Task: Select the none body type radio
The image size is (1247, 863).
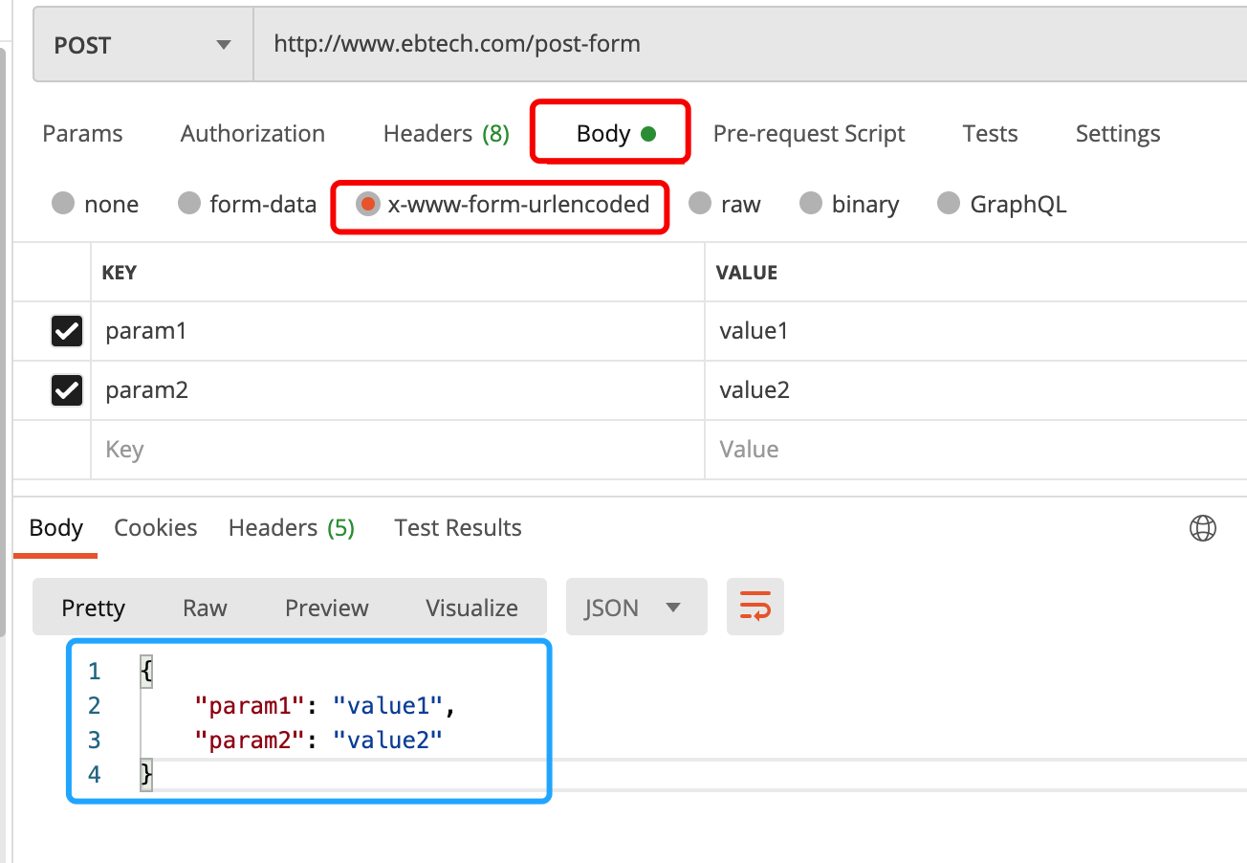Action: (63, 204)
